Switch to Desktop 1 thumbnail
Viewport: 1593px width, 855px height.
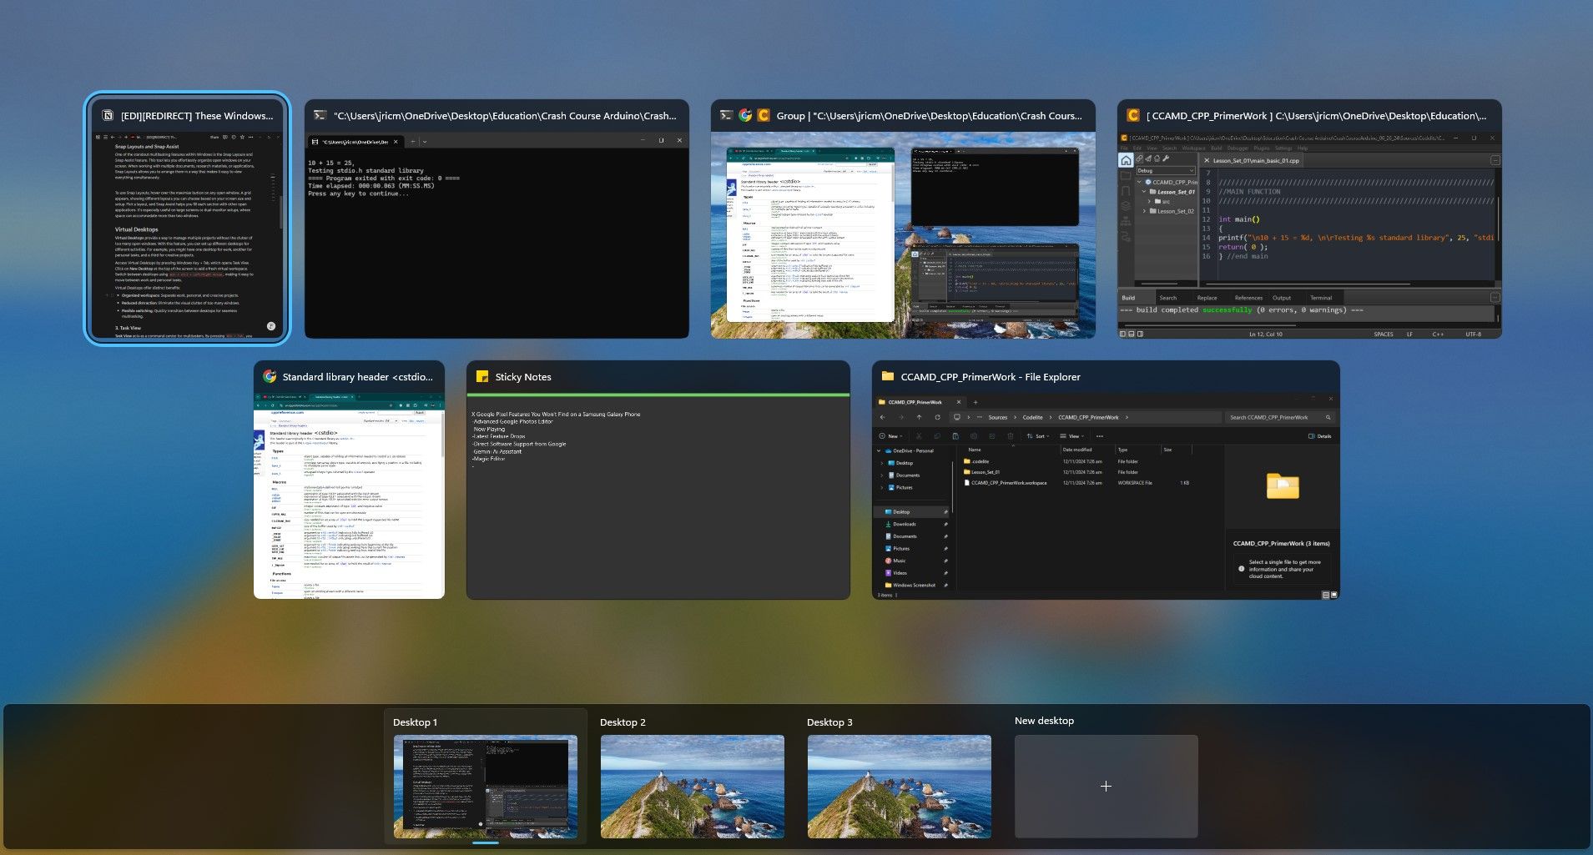(485, 787)
